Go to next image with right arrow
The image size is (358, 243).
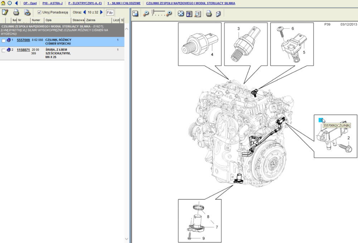point(102,12)
